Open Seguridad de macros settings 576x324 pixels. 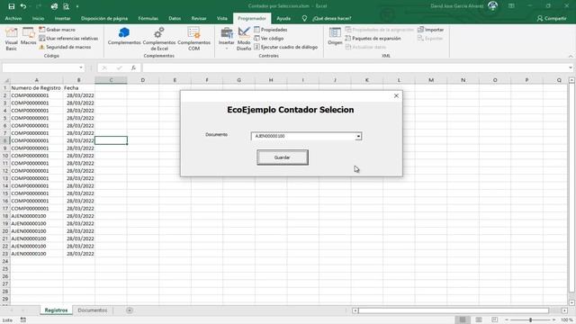(x=65, y=47)
